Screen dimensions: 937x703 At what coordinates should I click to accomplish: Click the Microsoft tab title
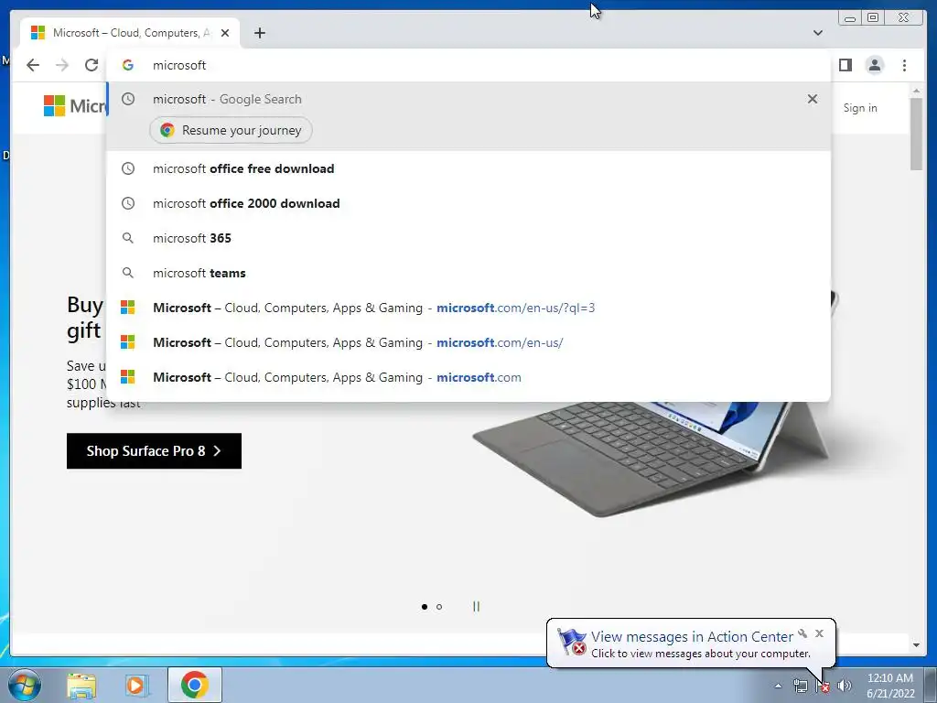tap(132, 33)
